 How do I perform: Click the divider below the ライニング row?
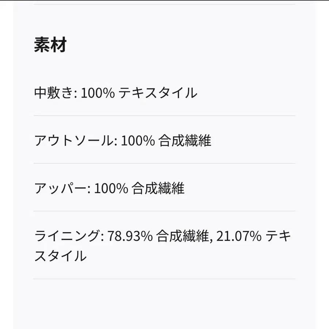[x=164, y=279]
